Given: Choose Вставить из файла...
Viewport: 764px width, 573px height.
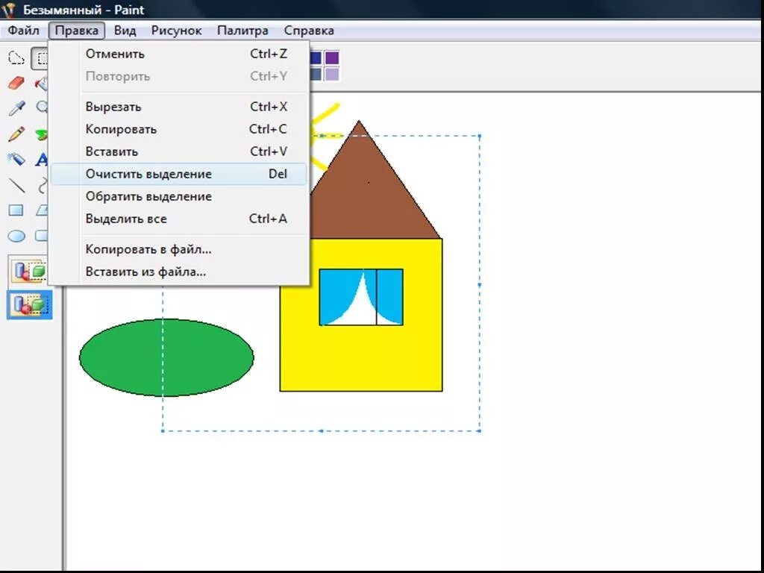Looking at the screenshot, I should pos(179,272).
